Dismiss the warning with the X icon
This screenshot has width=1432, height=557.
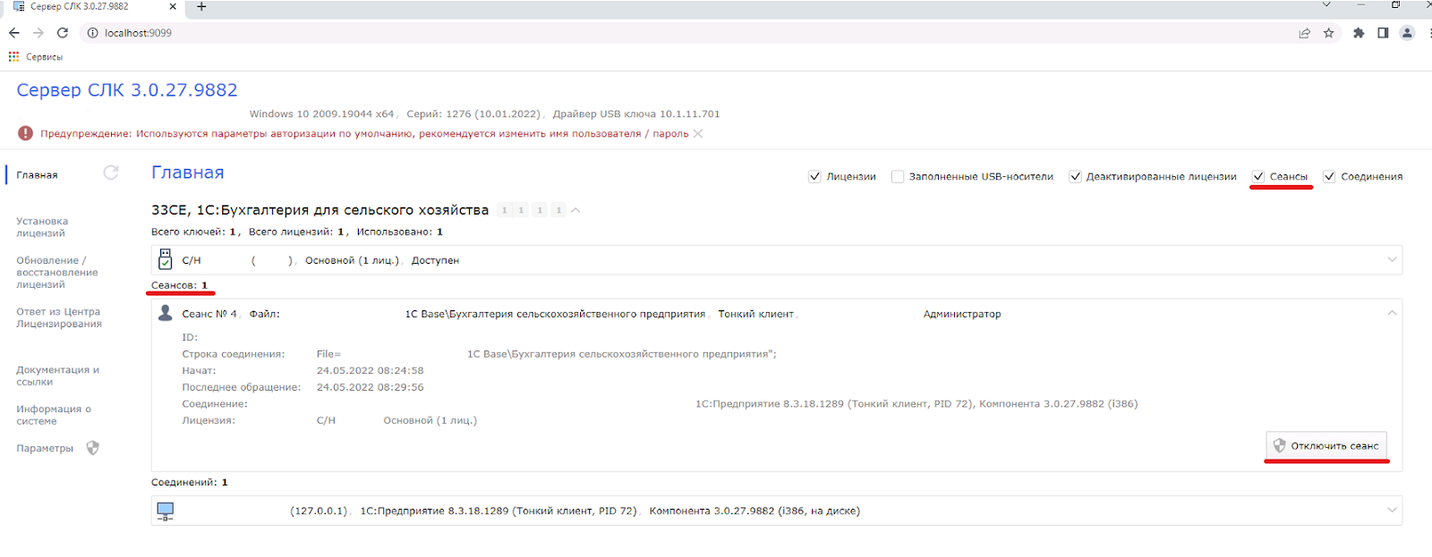pos(698,133)
